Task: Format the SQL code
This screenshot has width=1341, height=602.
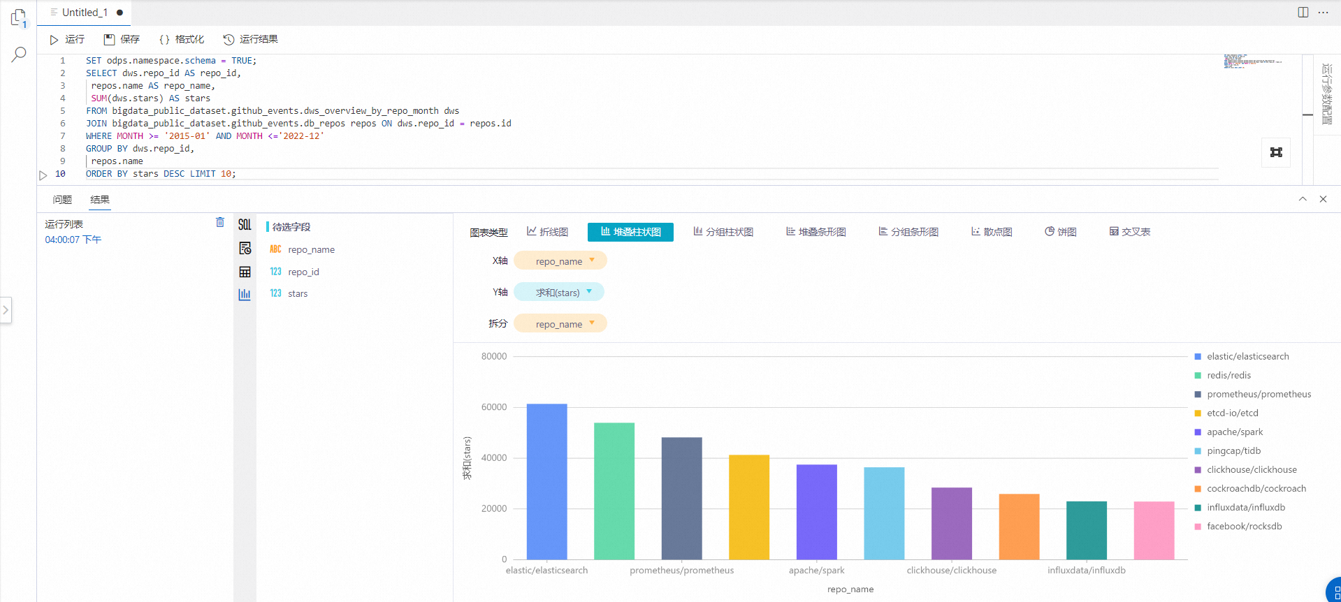Action: [x=182, y=39]
